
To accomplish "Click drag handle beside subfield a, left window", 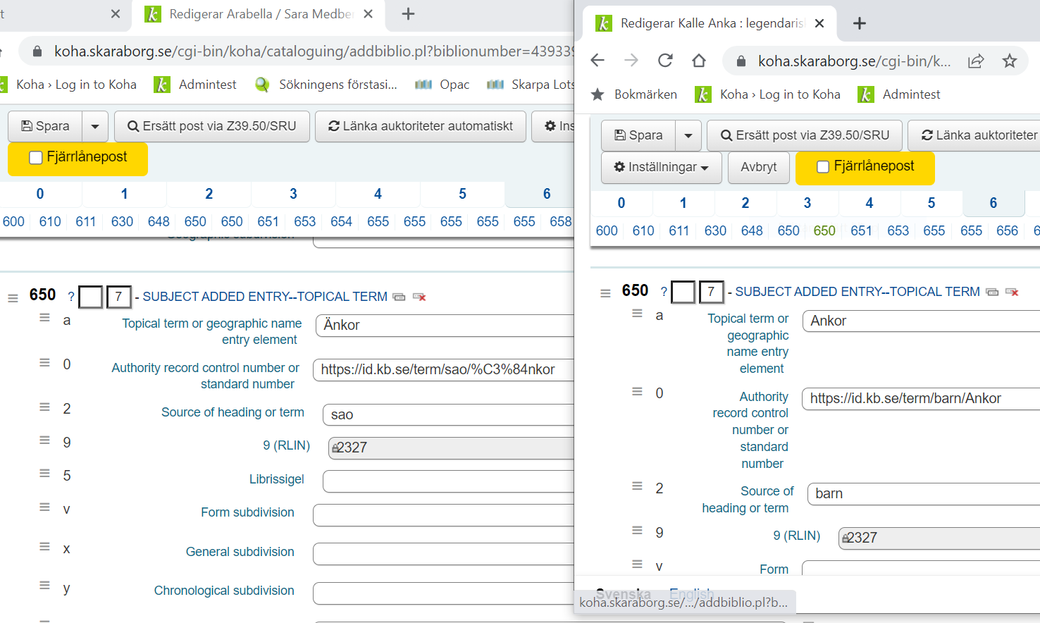I will (x=44, y=319).
